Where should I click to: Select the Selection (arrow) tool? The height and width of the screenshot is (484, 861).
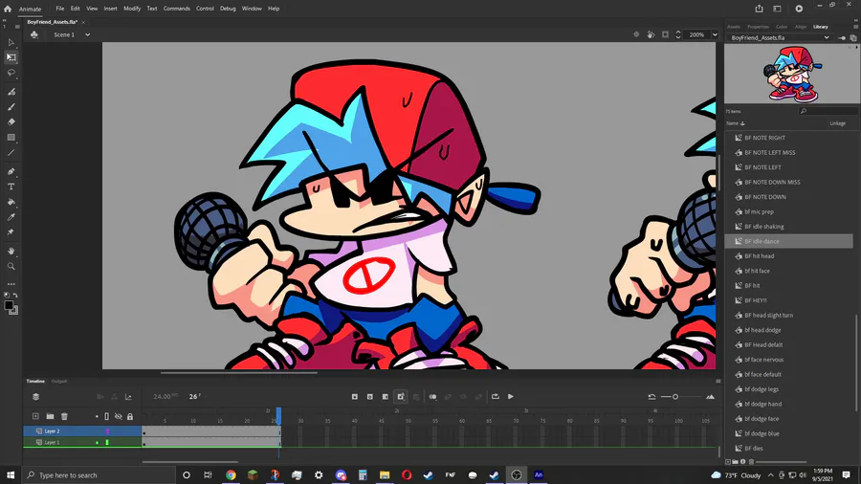pos(11,42)
